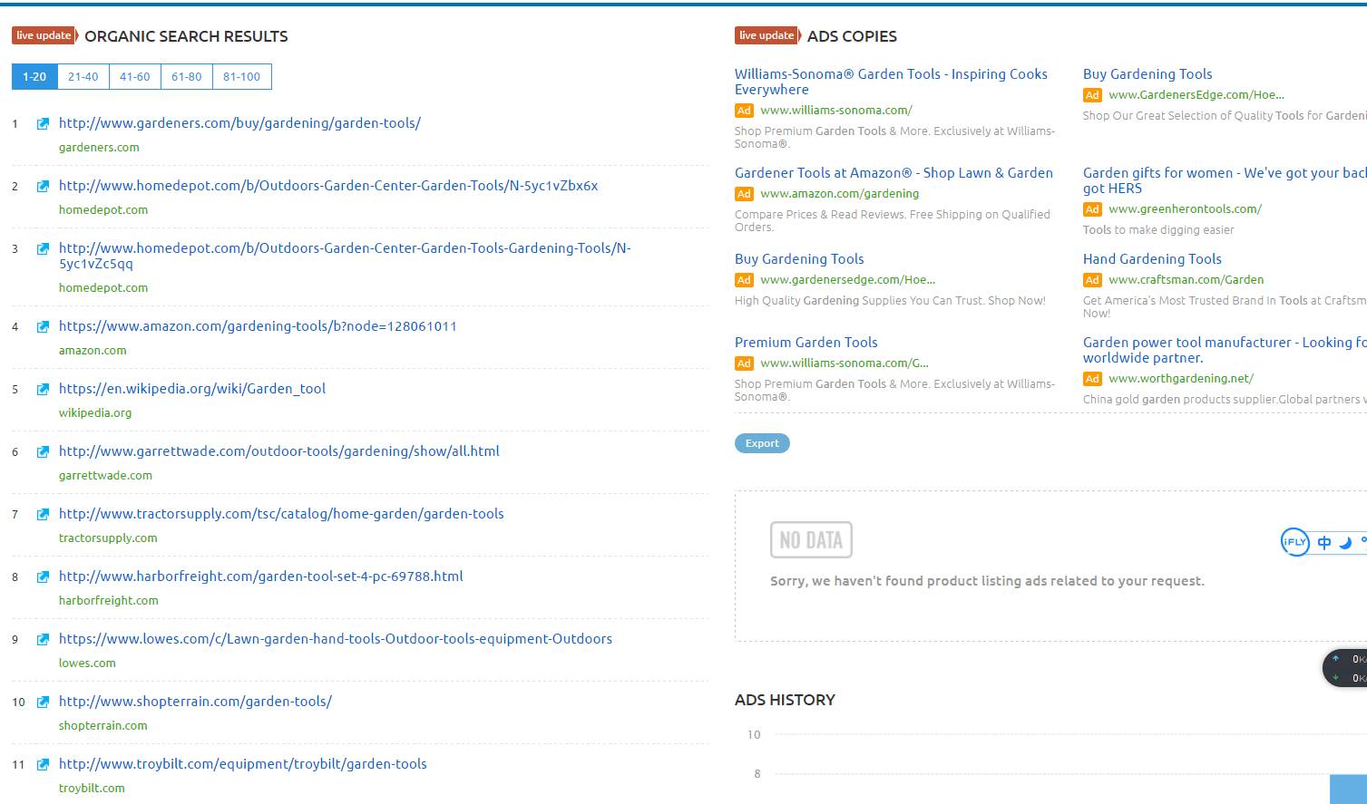Screen dimensions: 1367x804
Task: Open harborfreight garden-tool-set URL
Action: [261, 576]
